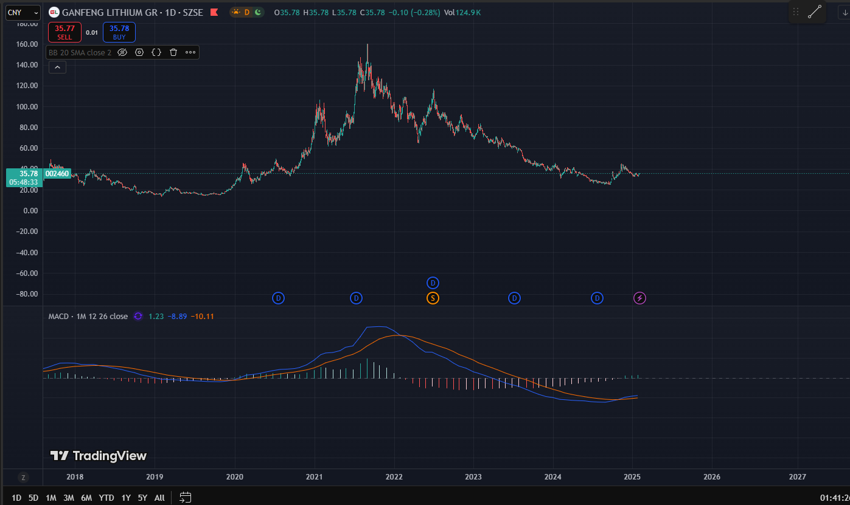850x505 pixels.
Task: Click the purple lightning event marker in 2025
Action: click(639, 298)
